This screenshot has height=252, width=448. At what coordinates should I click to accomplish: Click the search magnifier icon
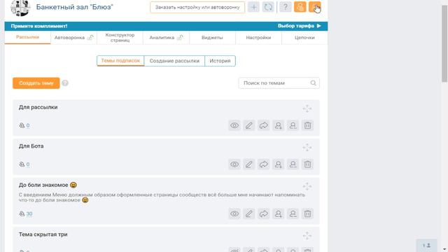[x=313, y=83]
